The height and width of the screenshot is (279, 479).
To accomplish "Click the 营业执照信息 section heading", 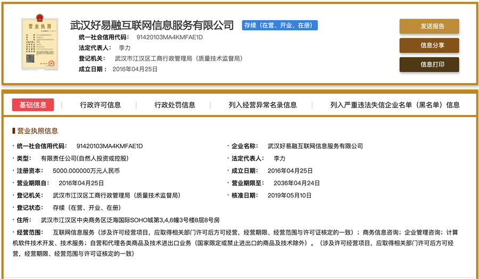I will pos(37,131).
